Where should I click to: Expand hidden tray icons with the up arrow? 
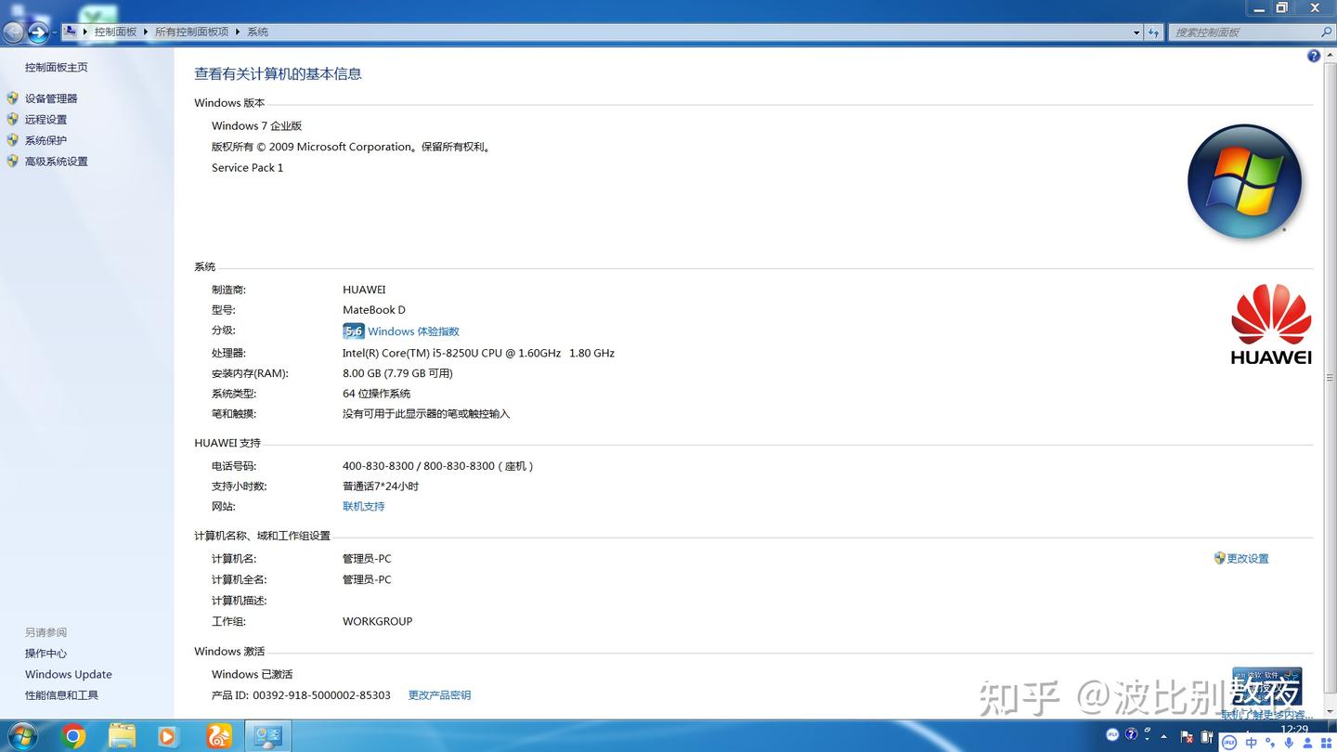click(1163, 735)
